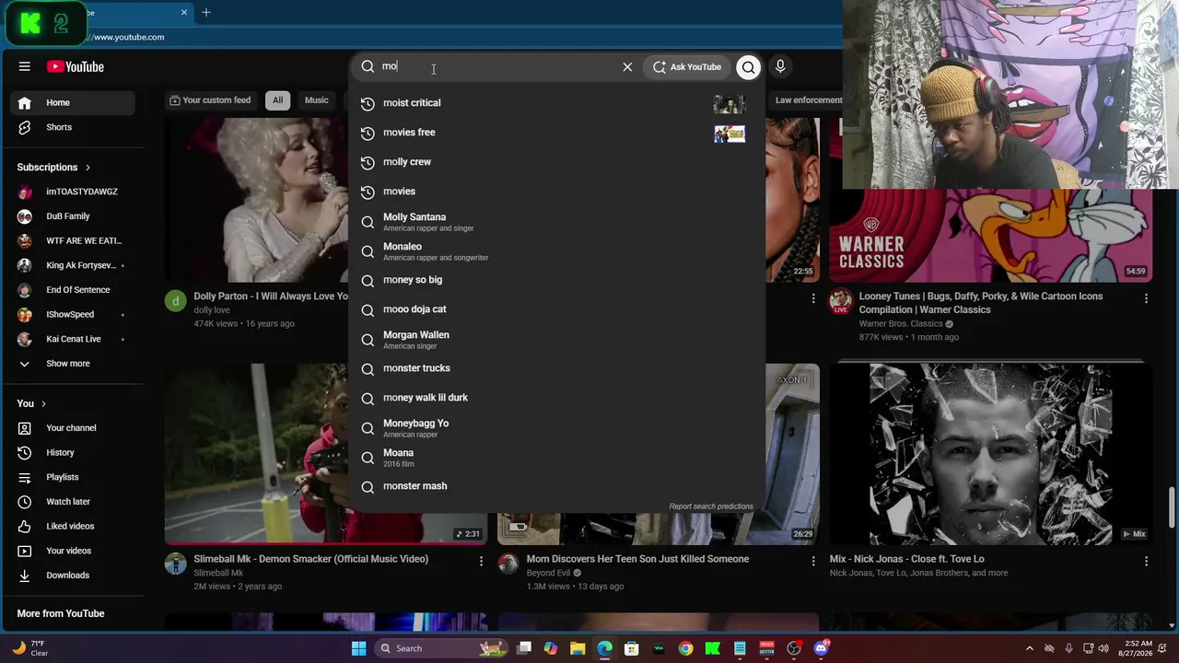
Task: Click the Windows taskbar Search box
Action: [x=440, y=648]
